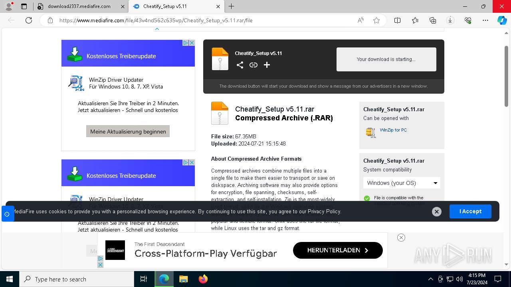Show hidden system tray icons

click(x=430, y=279)
